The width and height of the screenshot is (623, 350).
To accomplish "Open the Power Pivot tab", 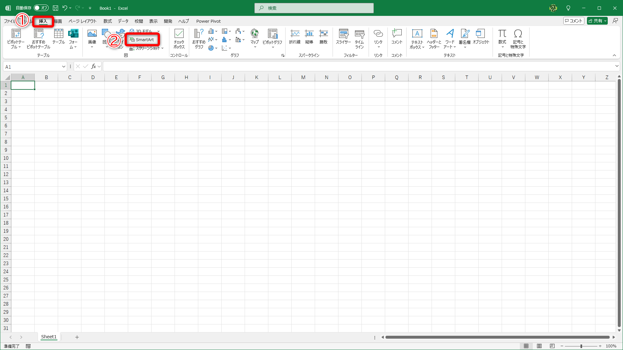I will [208, 21].
